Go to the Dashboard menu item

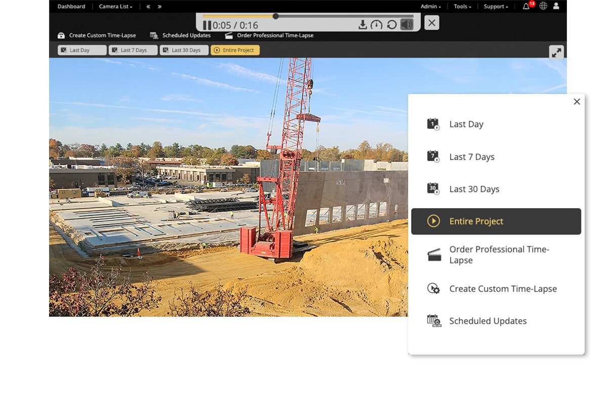click(71, 6)
